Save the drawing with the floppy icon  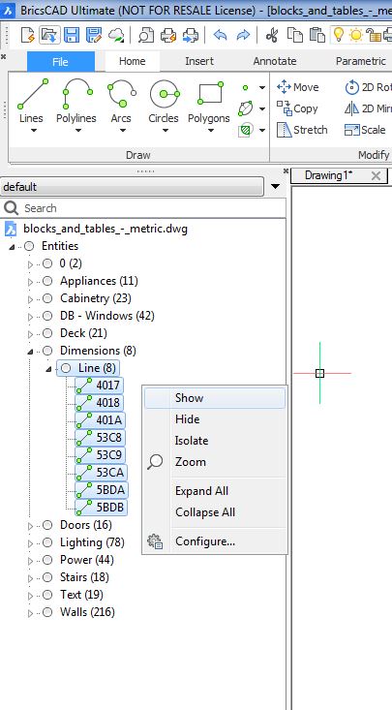click(72, 35)
